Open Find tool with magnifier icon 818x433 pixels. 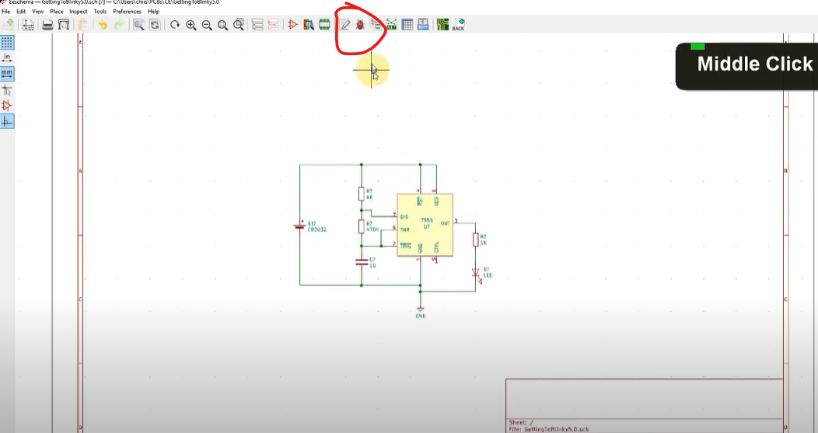pyautogui.click(x=138, y=25)
